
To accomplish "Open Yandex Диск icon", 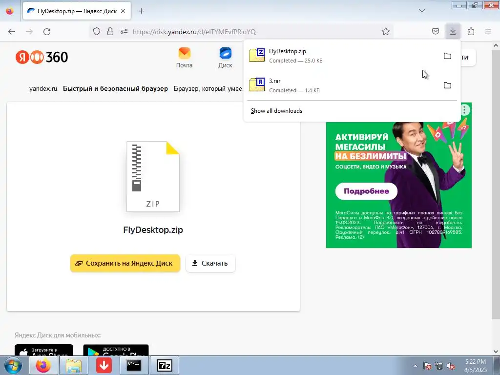I will pos(226,58).
